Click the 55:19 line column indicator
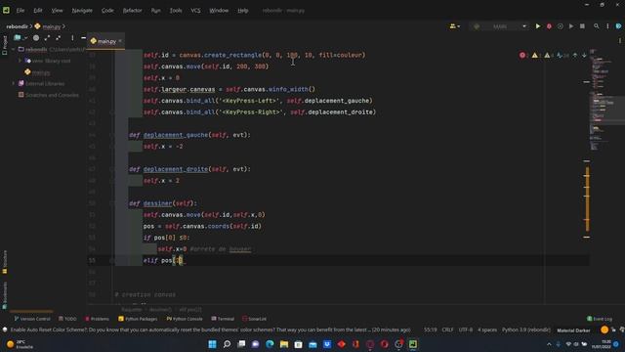This screenshot has height=352, width=625. click(x=430, y=330)
